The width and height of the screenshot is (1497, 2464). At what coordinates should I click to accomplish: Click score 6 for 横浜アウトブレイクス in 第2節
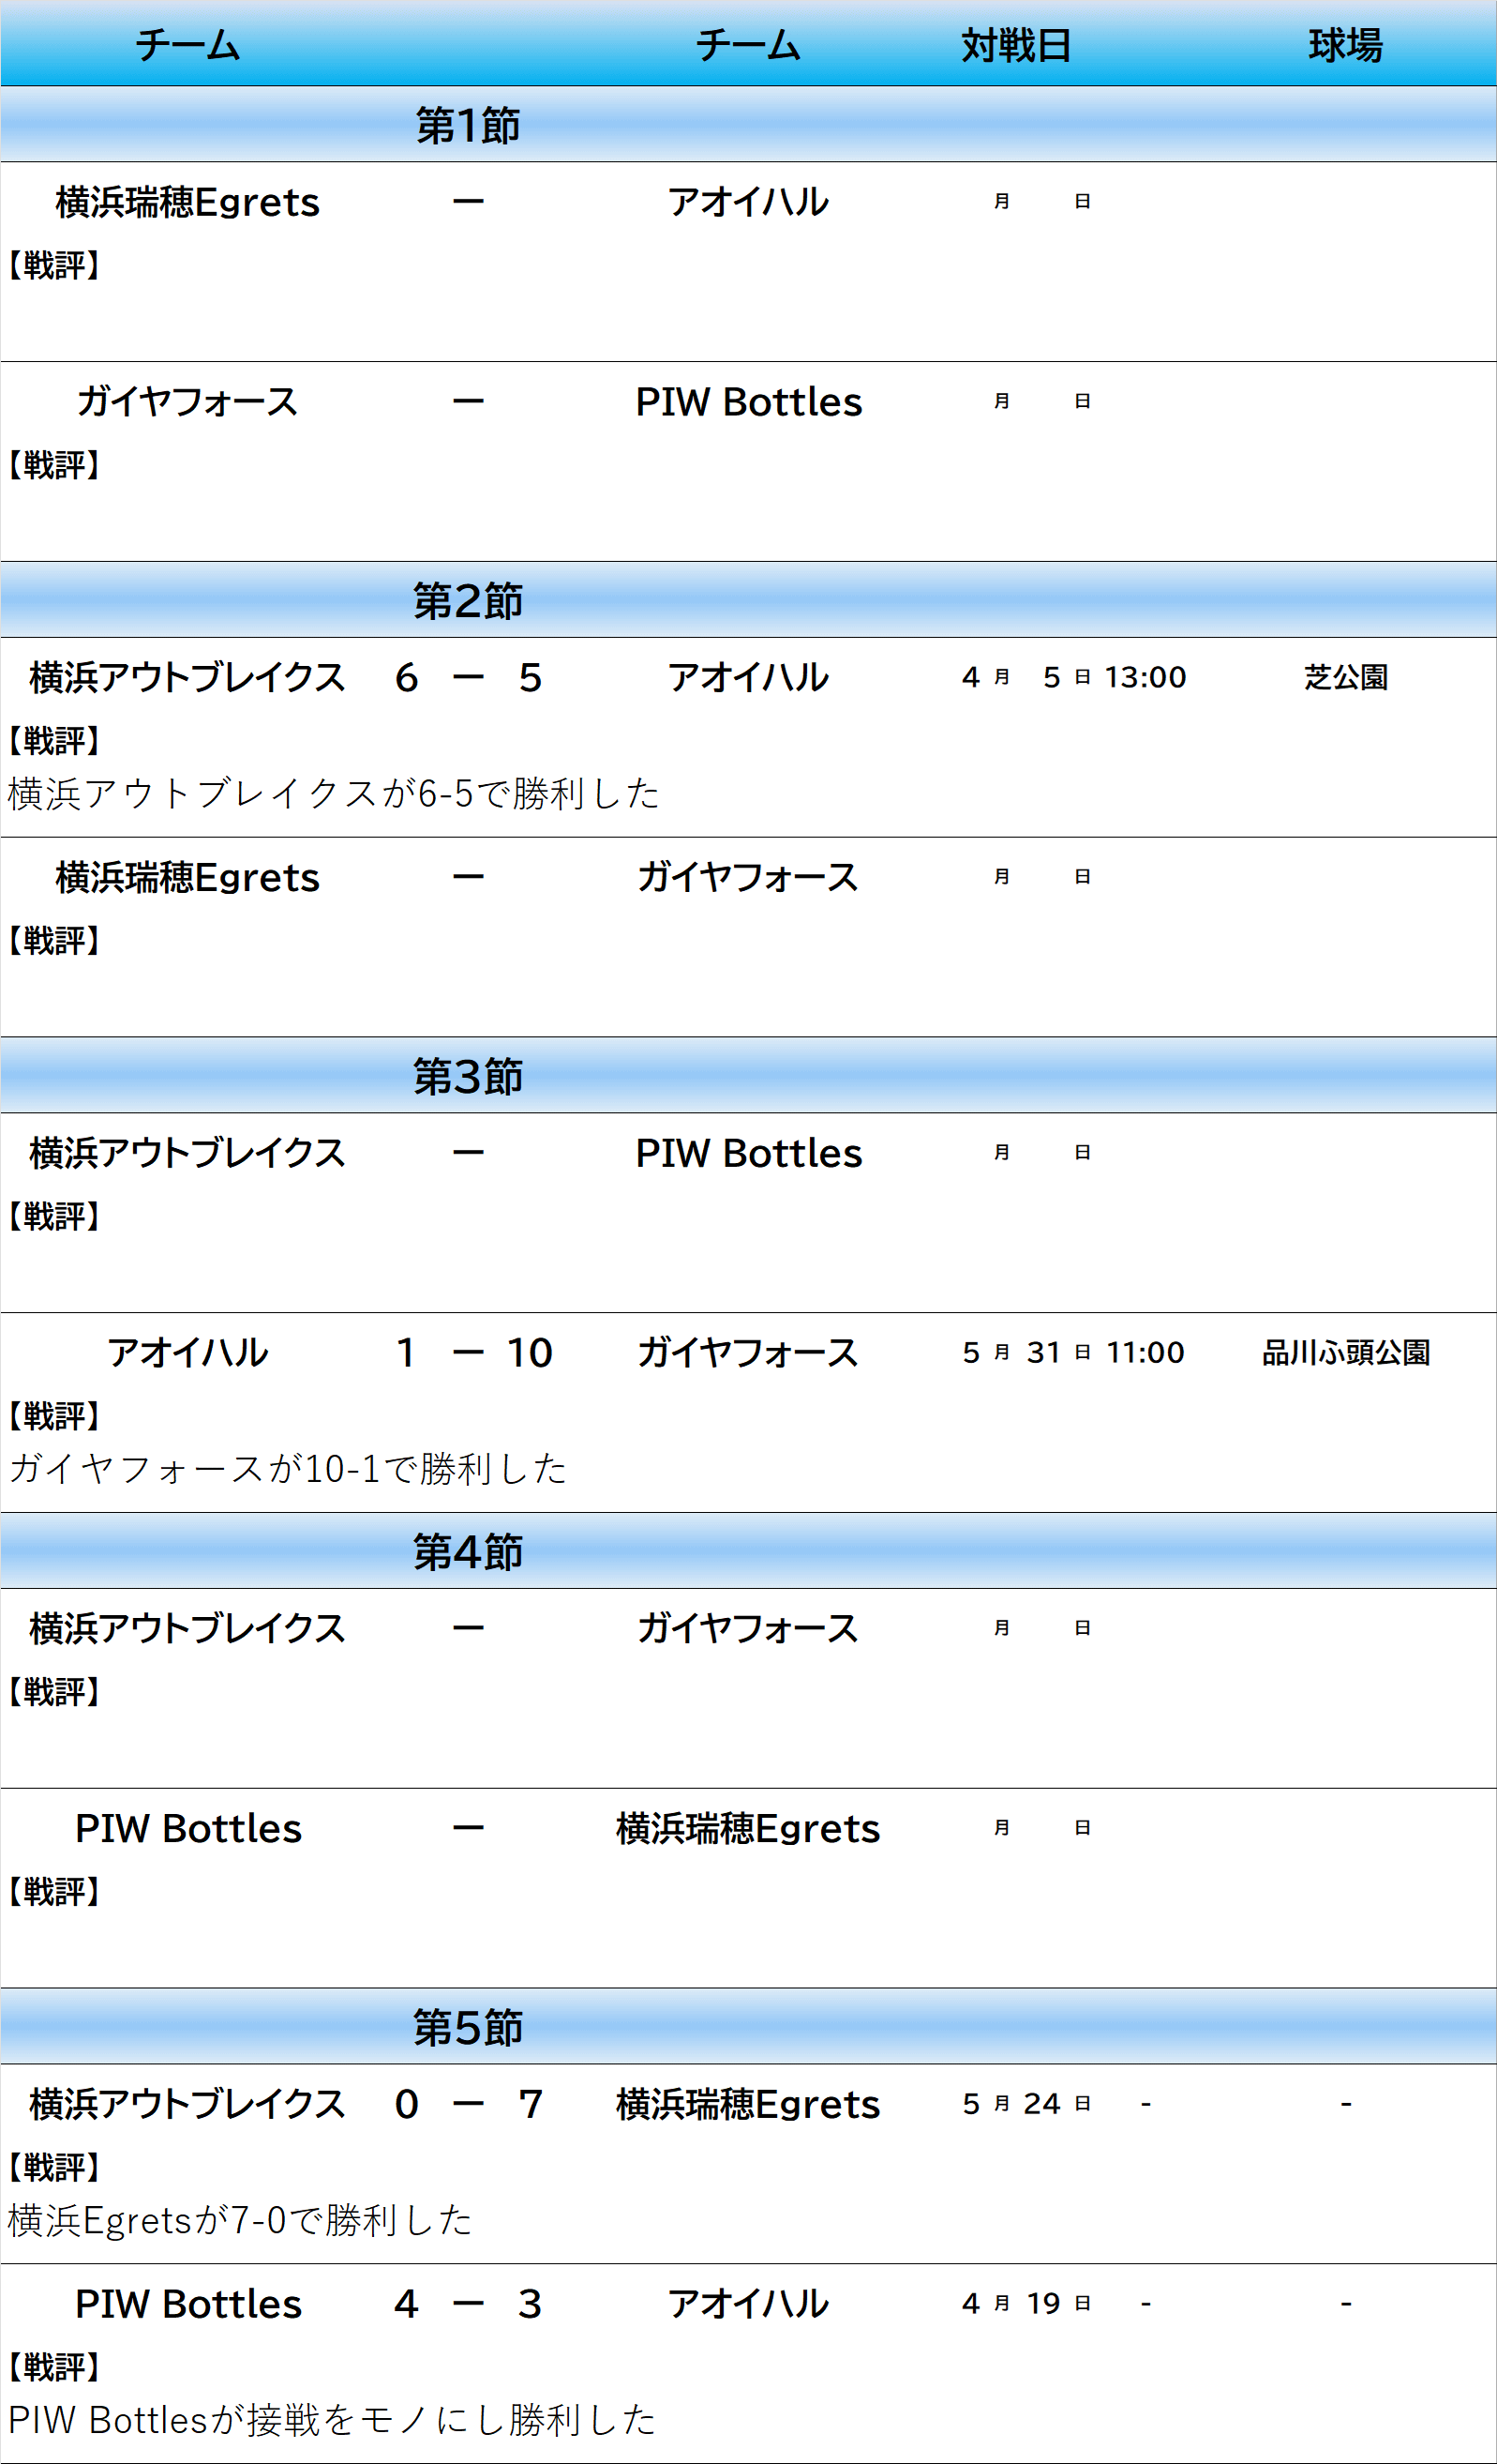click(x=406, y=677)
